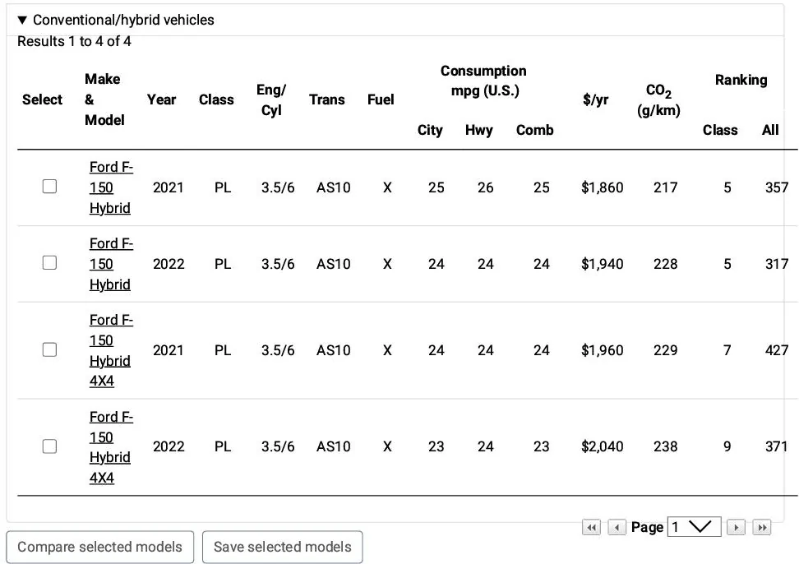Select the 2022 F-150 Hybrid 4X4 checkbox

coord(49,446)
